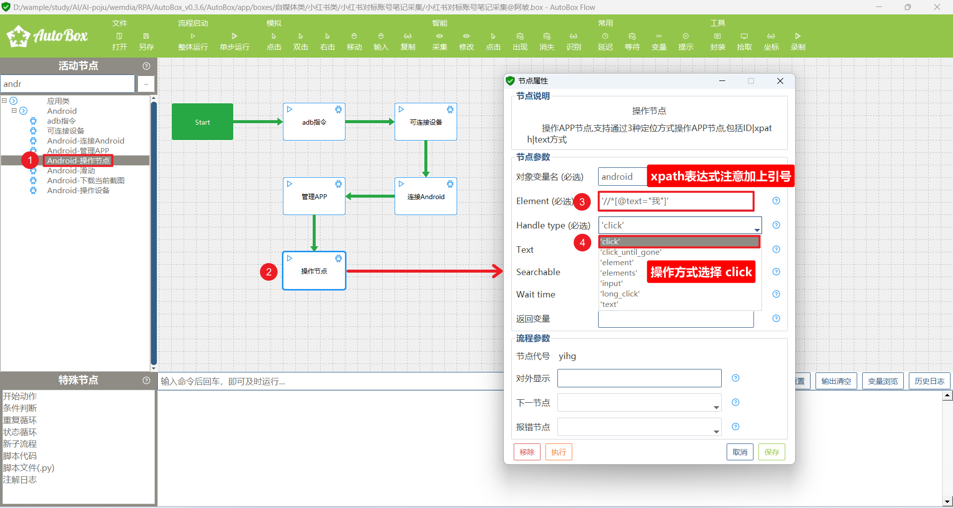Select the 消失 disappear detection tool
The height and width of the screenshot is (508, 953).
coord(546,42)
